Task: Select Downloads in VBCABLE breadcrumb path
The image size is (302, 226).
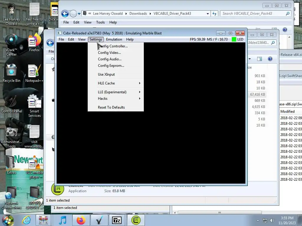Action: point(138,14)
